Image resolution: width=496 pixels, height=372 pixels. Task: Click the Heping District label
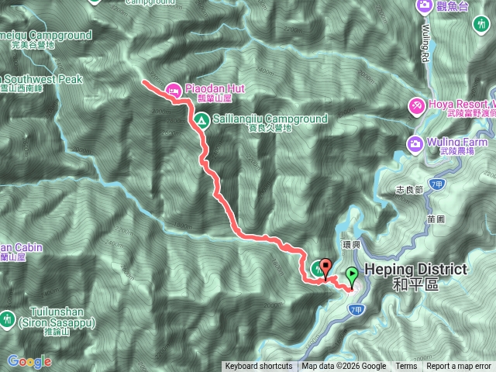click(415, 277)
